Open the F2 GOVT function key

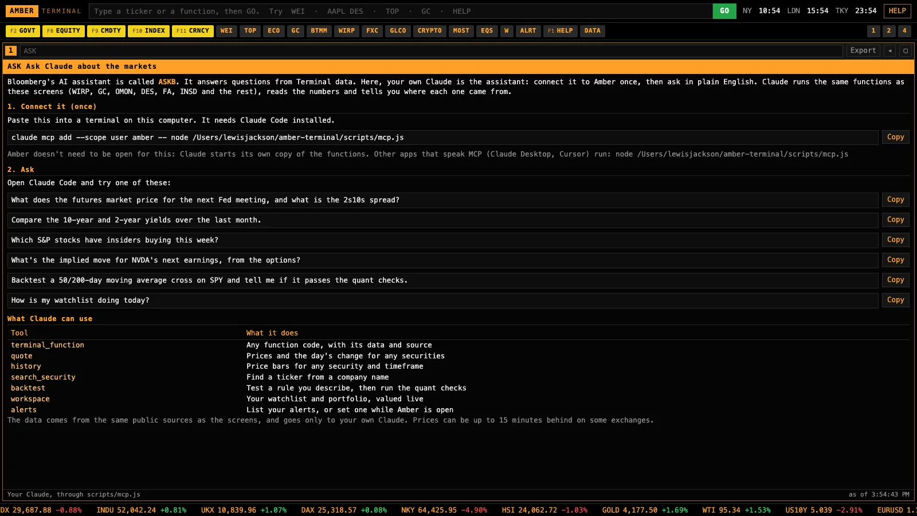23,31
